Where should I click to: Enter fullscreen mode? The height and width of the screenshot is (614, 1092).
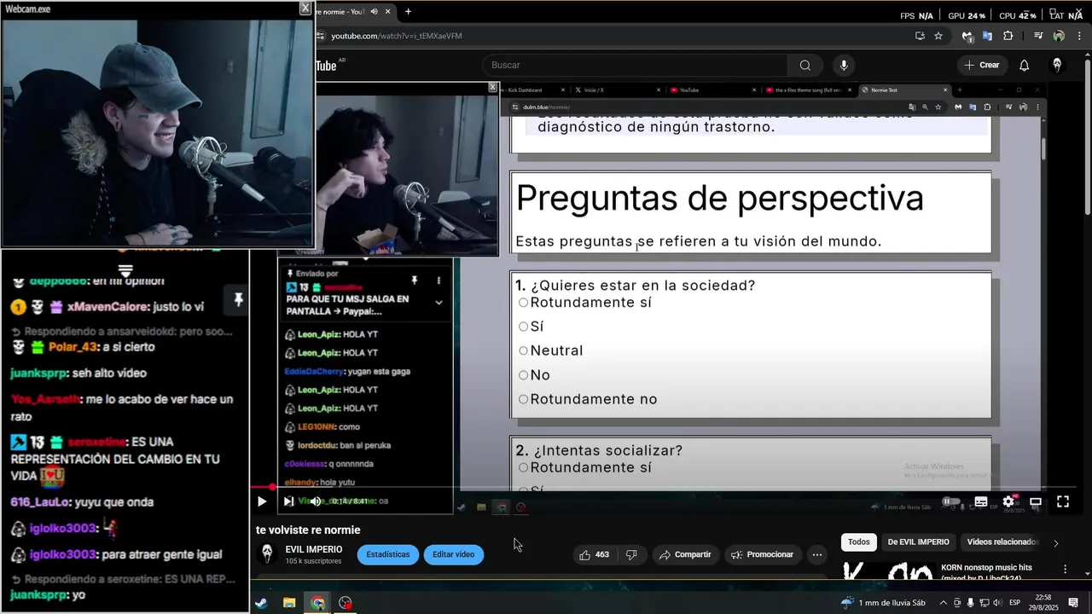(1063, 502)
